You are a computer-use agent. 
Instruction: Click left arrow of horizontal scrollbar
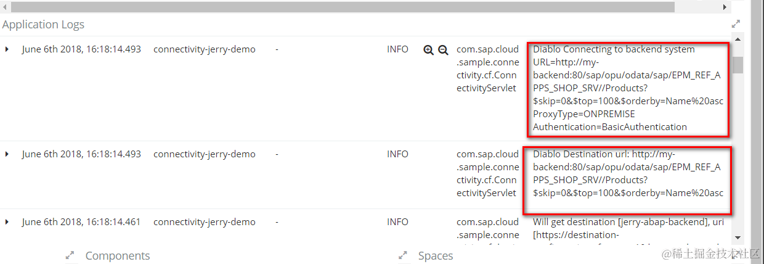click(6, 7)
